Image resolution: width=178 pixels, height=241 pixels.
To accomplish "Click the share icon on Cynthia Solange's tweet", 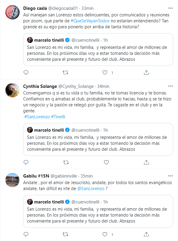I will (146, 162).
